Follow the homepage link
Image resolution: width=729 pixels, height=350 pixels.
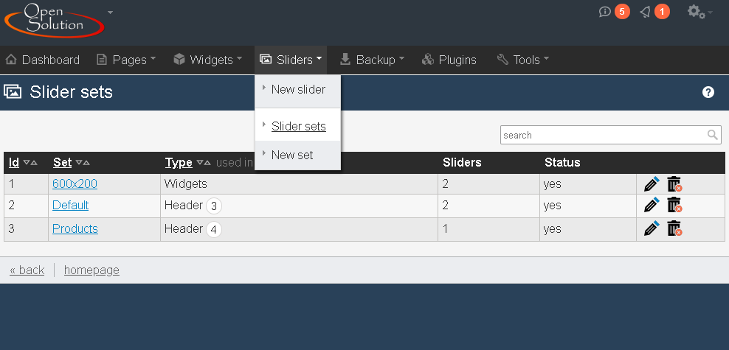click(91, 270)
